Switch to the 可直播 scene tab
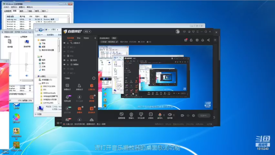Image resolution: width=275 pixels, height=155 pixels. coord(86,38)
